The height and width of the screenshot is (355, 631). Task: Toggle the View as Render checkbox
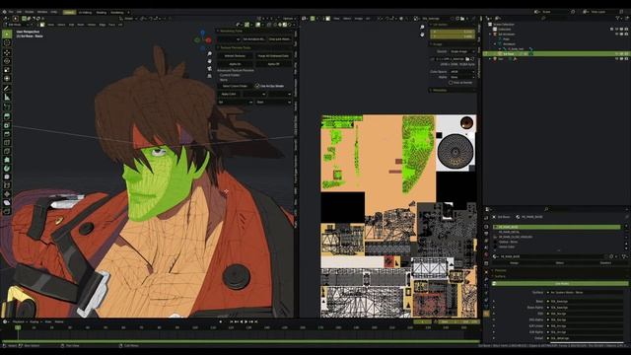click(x=451, y=83)
